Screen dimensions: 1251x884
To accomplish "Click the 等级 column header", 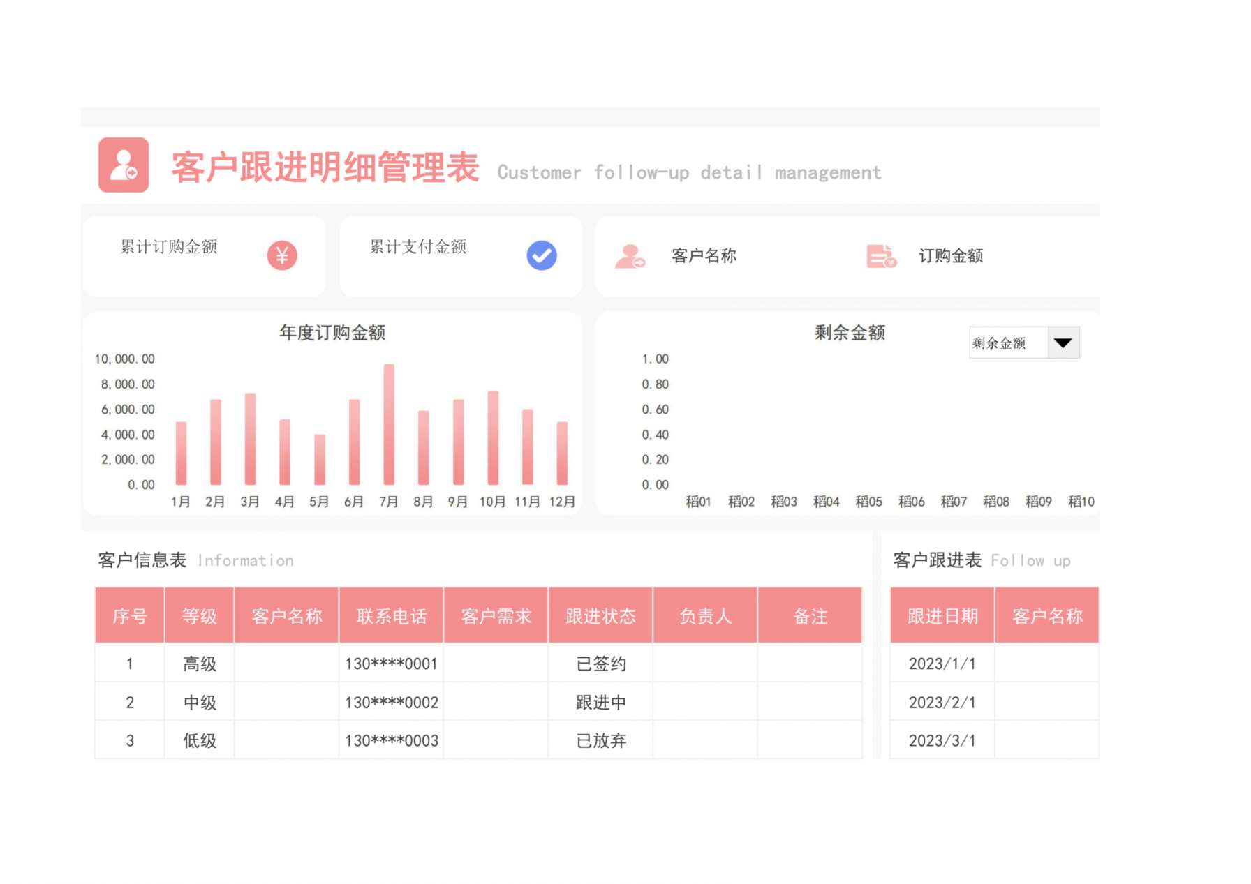I will [x=200, y=615].
